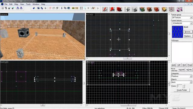Choose the Camera tool
The image size is (193, 109).
[x=119, y=9]
